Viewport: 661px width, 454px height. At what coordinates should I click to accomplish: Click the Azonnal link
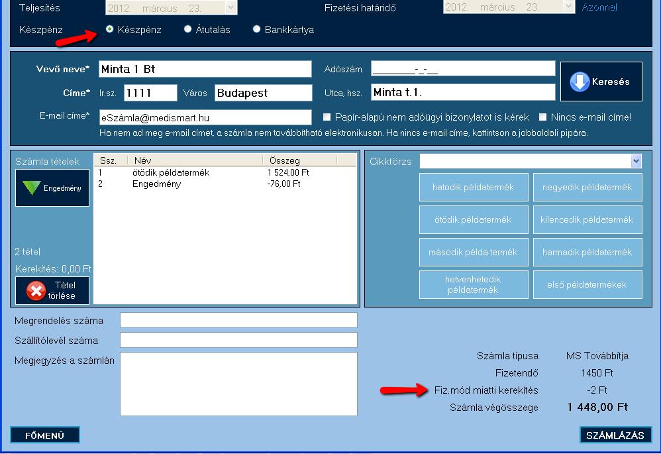point(599,7)
